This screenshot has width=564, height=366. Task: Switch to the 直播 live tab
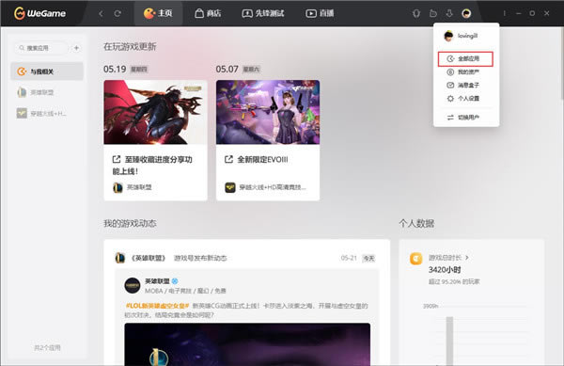coord(320,14)
